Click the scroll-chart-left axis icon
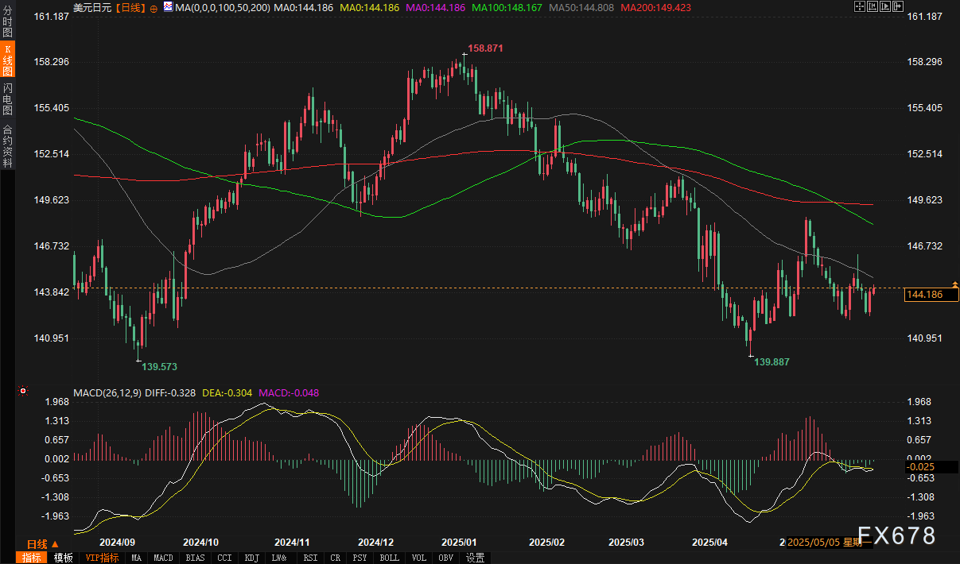Image resolution: width=960 pixels, height=564 pixels. click(x=873, y=7)
